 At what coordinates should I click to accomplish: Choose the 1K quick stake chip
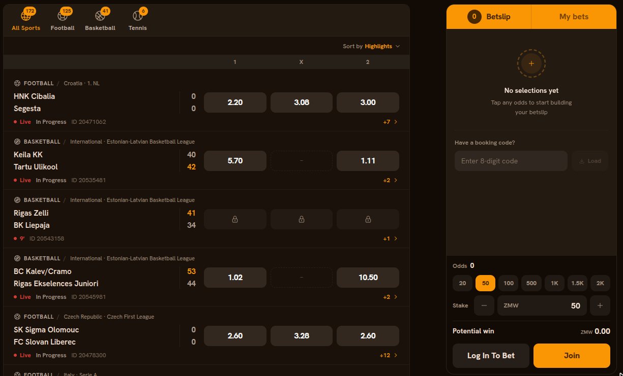(x=554, y=283)
